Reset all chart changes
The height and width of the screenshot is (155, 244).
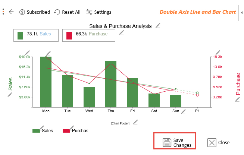67,12
